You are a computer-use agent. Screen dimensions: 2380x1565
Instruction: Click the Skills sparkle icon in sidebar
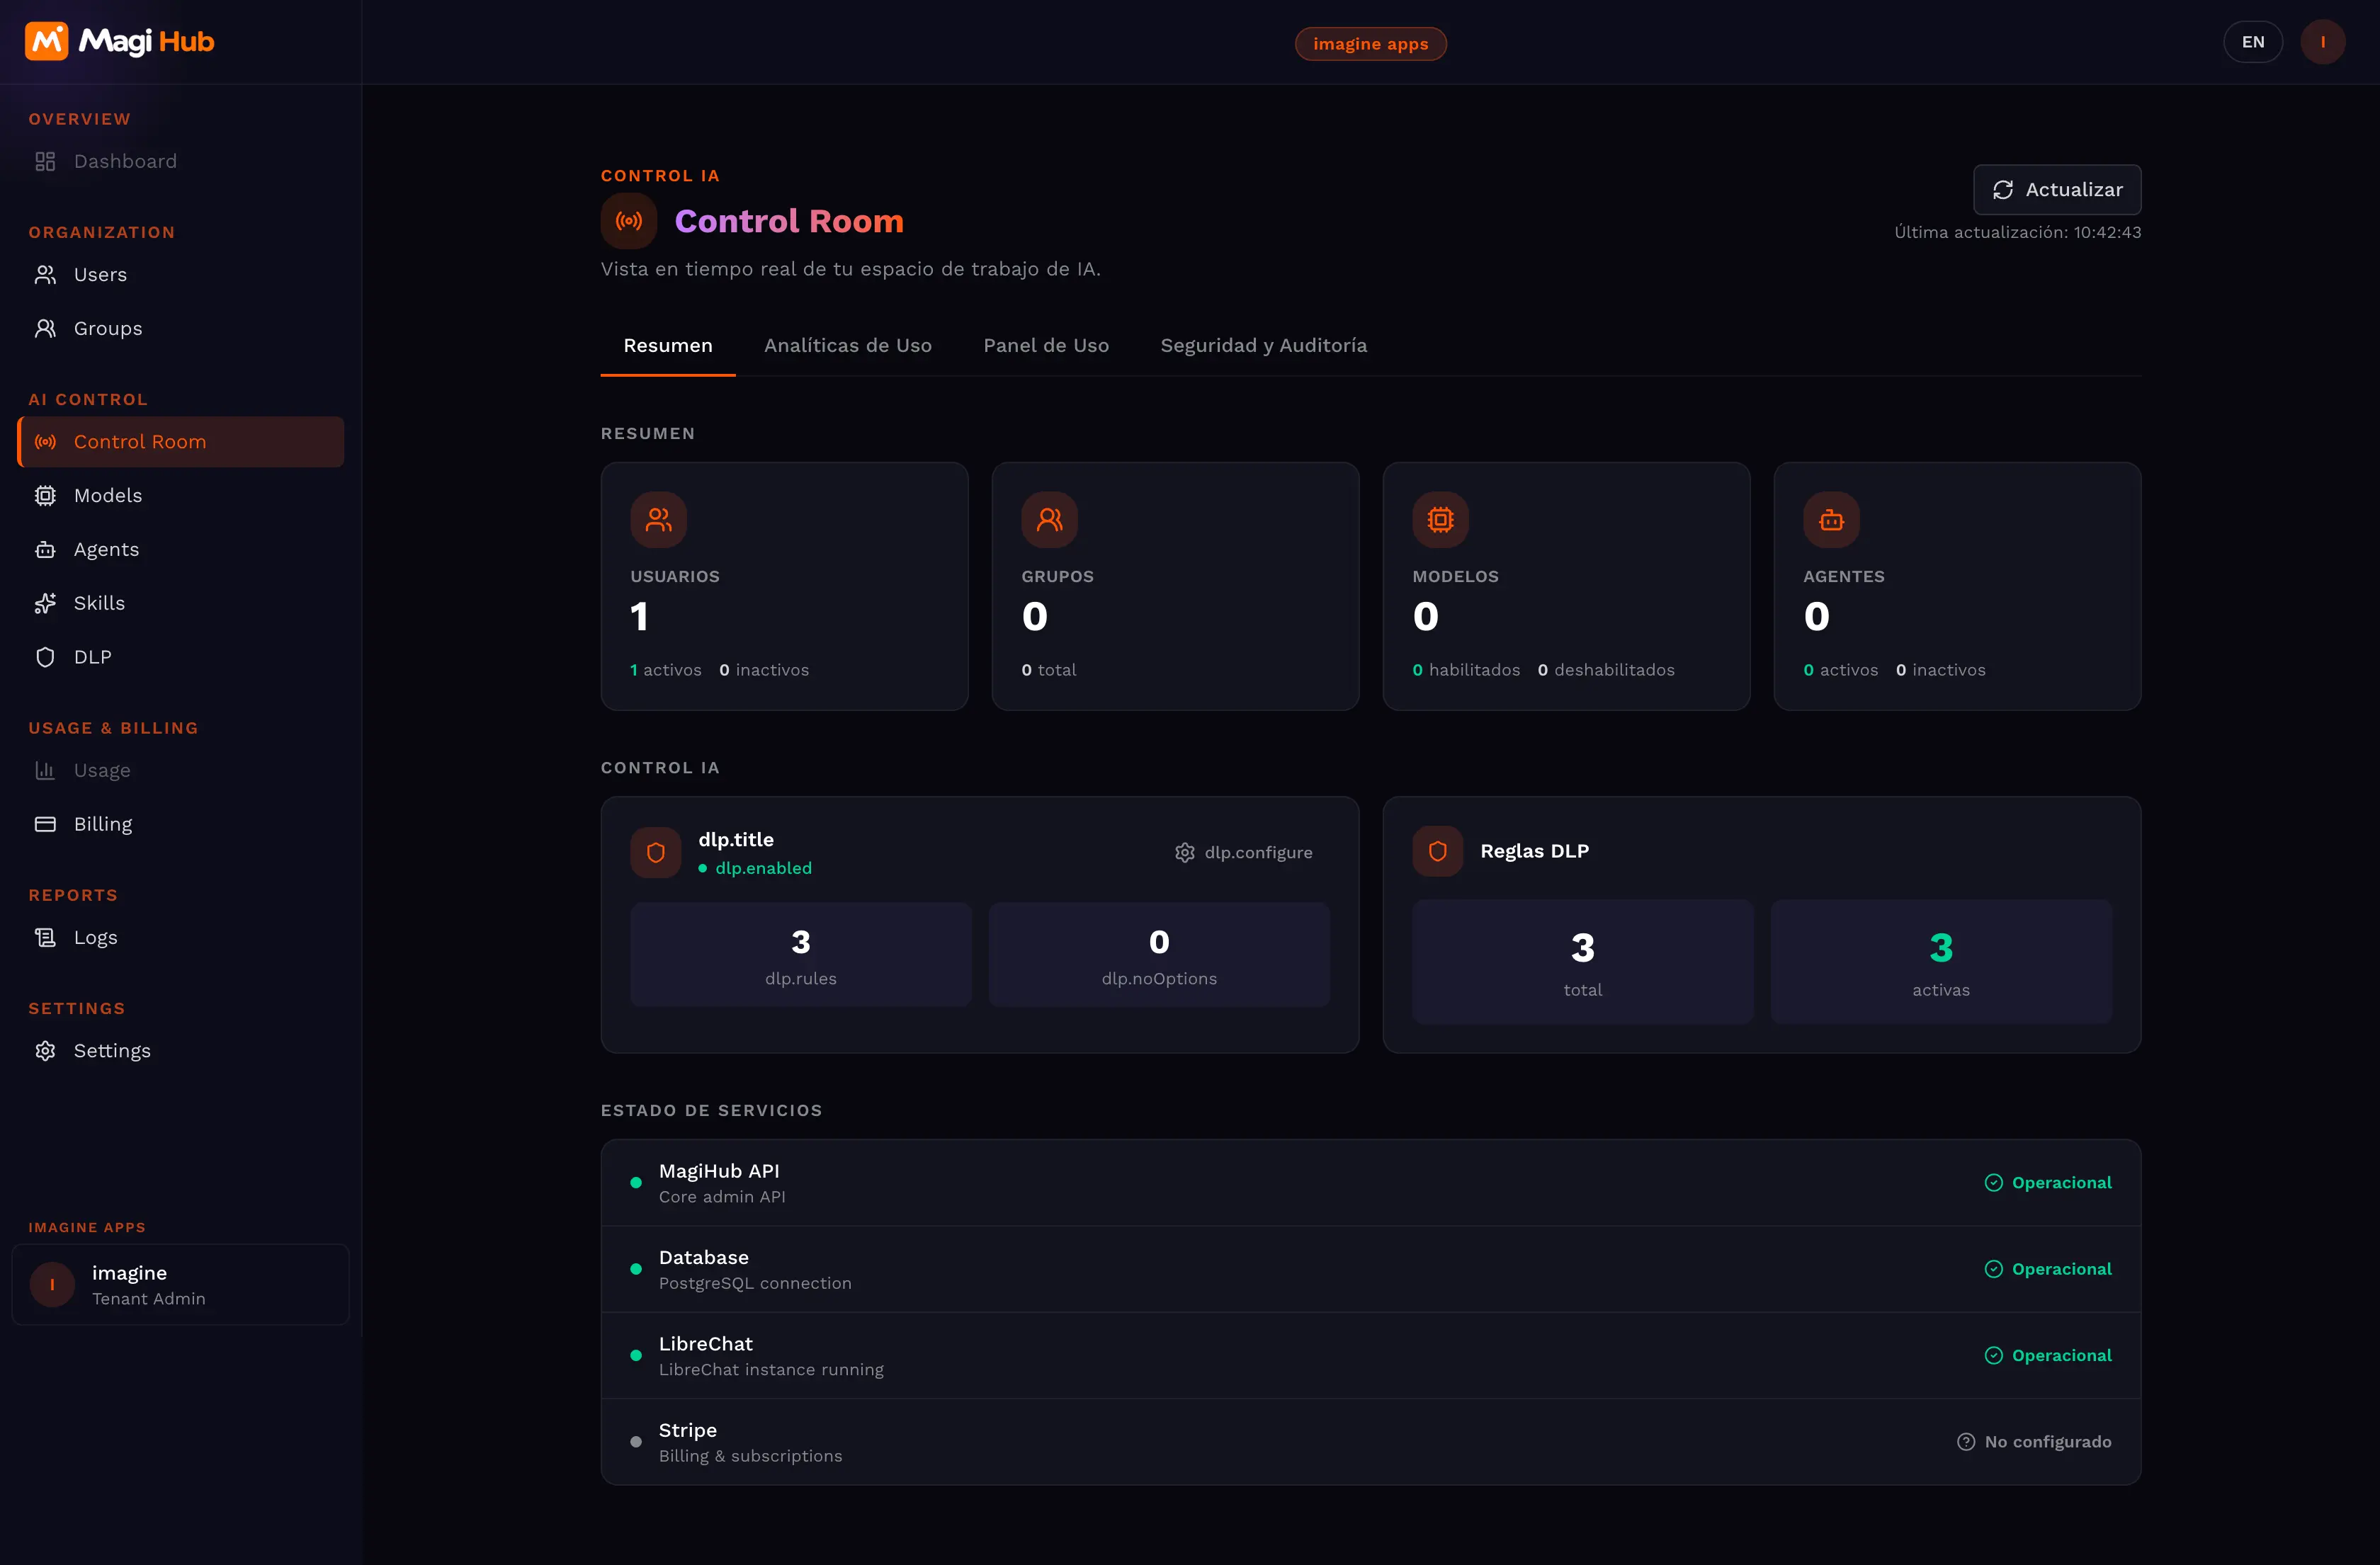tap(45, 603)
